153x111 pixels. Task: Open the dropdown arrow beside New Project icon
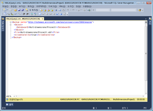tap(8, 10)
